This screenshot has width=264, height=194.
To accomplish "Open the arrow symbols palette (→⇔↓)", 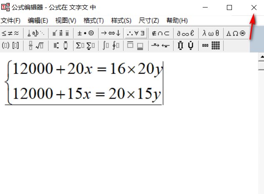I will click(111, 33).
